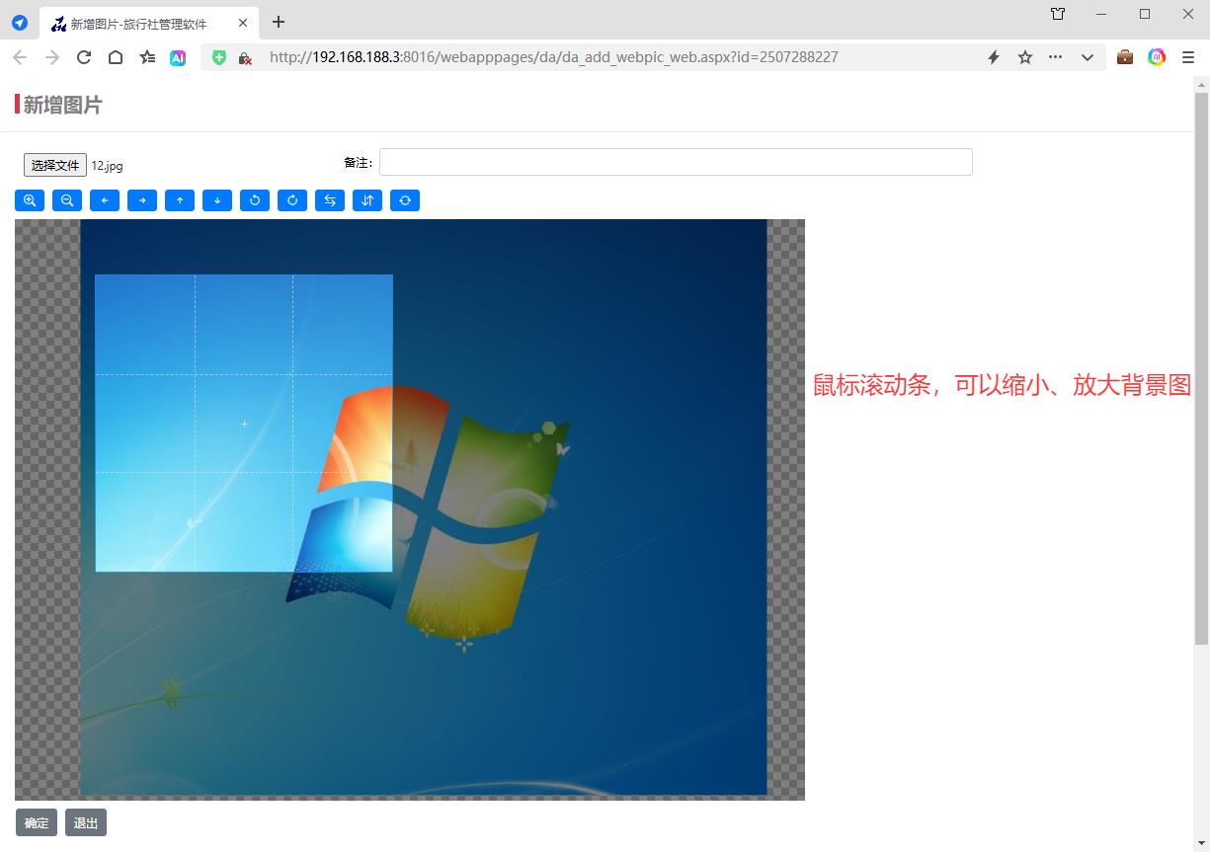Reload the page
The image size is (1210, 853).
coord(84,57)
